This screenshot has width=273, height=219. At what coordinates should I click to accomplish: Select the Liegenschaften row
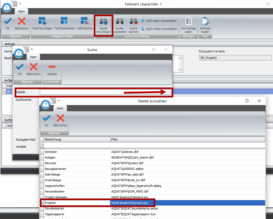tap(152, 186)
